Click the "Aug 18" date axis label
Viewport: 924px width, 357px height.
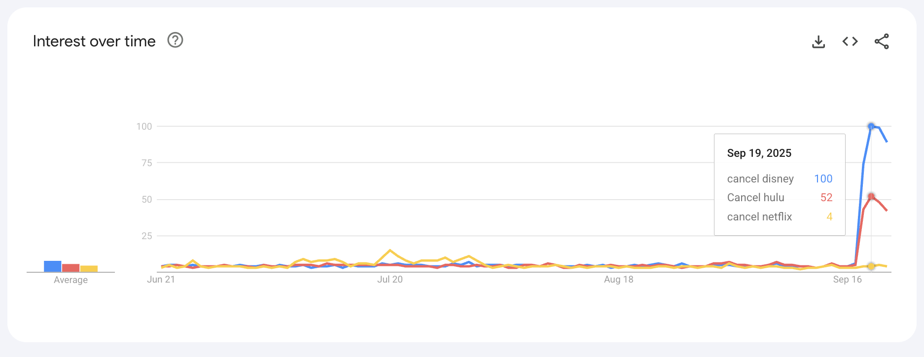point(619,280)
